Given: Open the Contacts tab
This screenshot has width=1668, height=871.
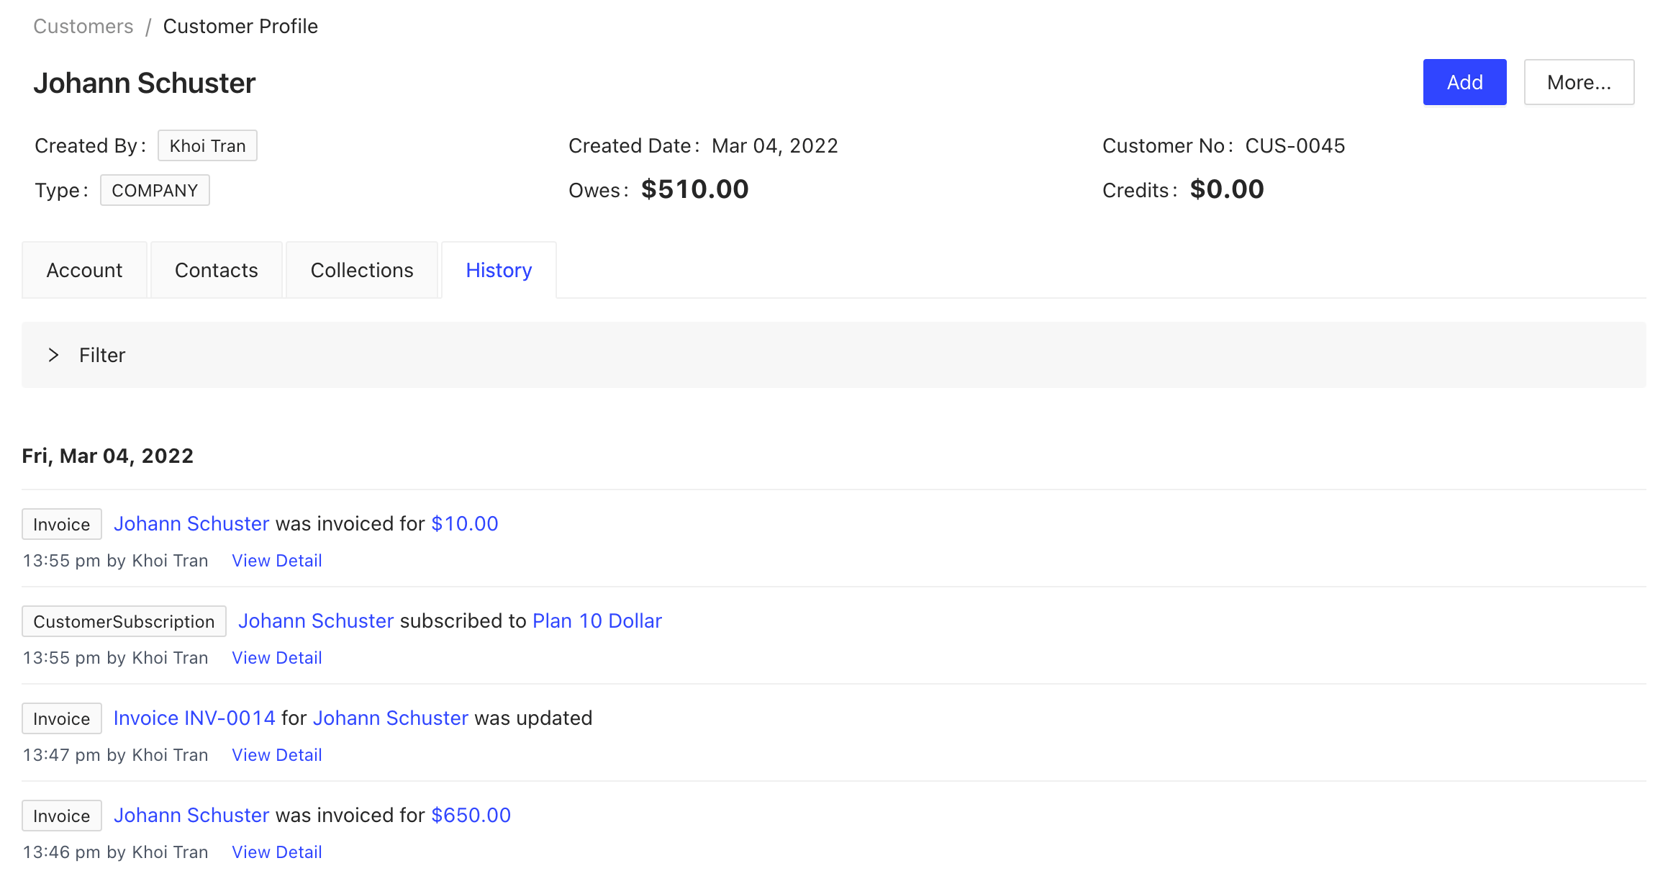Looking at the screenshot, I should (216, 270).
